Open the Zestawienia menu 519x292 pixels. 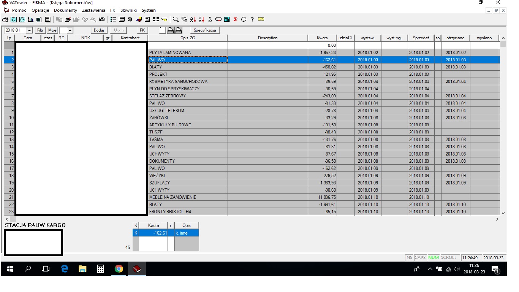coord(93,10)
